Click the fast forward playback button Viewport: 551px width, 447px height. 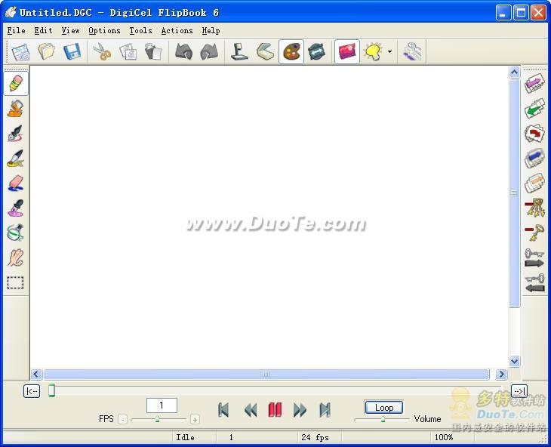point(300,410)
